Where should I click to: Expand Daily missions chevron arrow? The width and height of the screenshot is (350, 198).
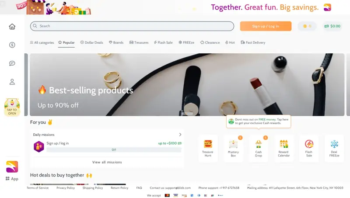click(x=180, y=135)
